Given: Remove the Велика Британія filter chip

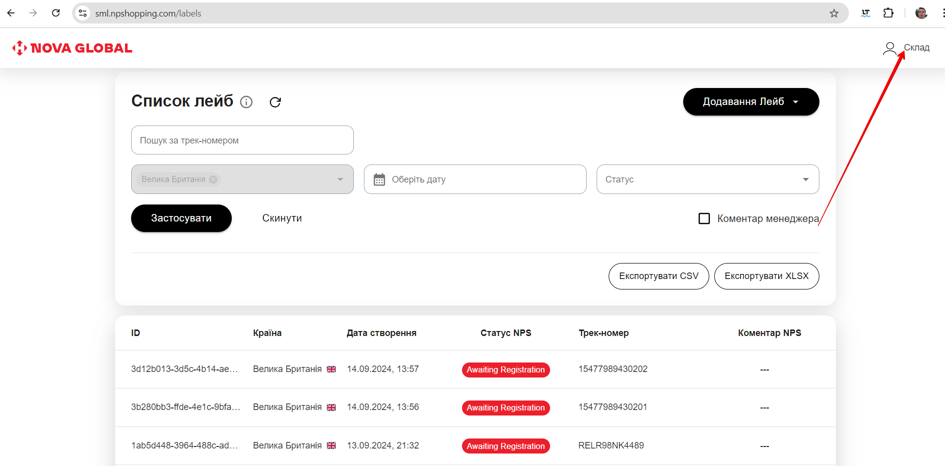Looking at the screenshot, I should click(213, 179).
